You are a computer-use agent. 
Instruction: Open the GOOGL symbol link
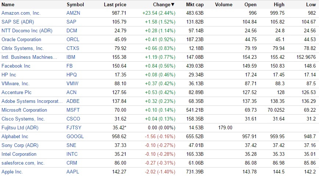tap(75, 137)
